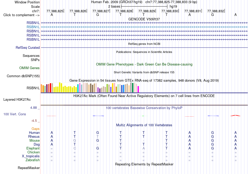Click the 'Mouse' species label
This screenshot has width=248, height=174.
(x=34, y=141)
